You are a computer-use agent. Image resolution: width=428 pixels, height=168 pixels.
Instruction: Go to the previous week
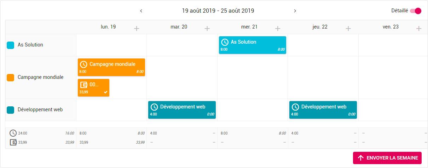[x=141, y=11]
